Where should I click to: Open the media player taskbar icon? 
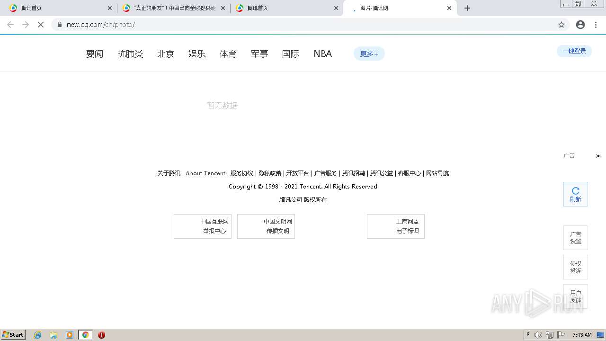click(70, 335)
